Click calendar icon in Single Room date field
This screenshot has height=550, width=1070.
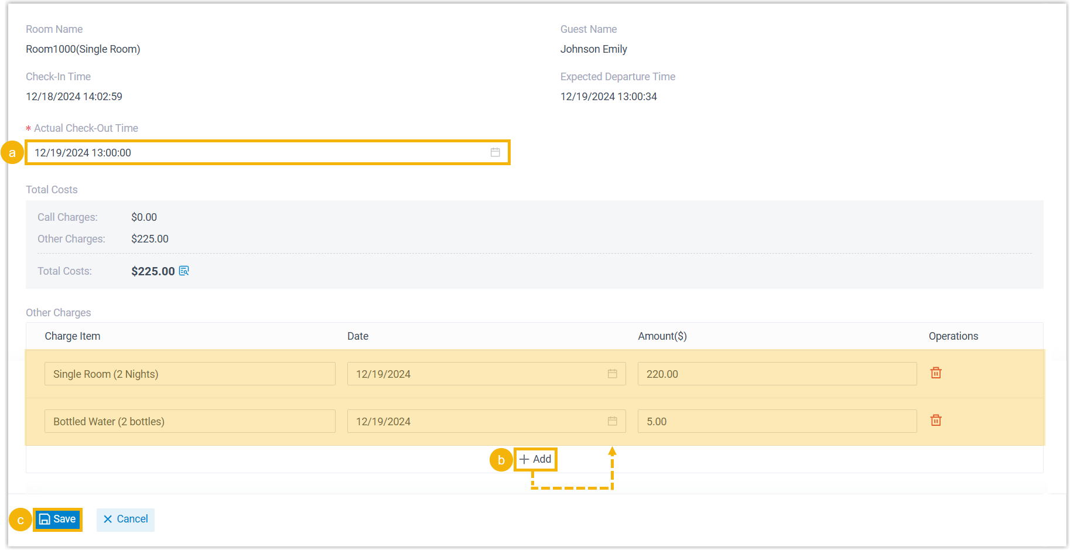[612, 374]
